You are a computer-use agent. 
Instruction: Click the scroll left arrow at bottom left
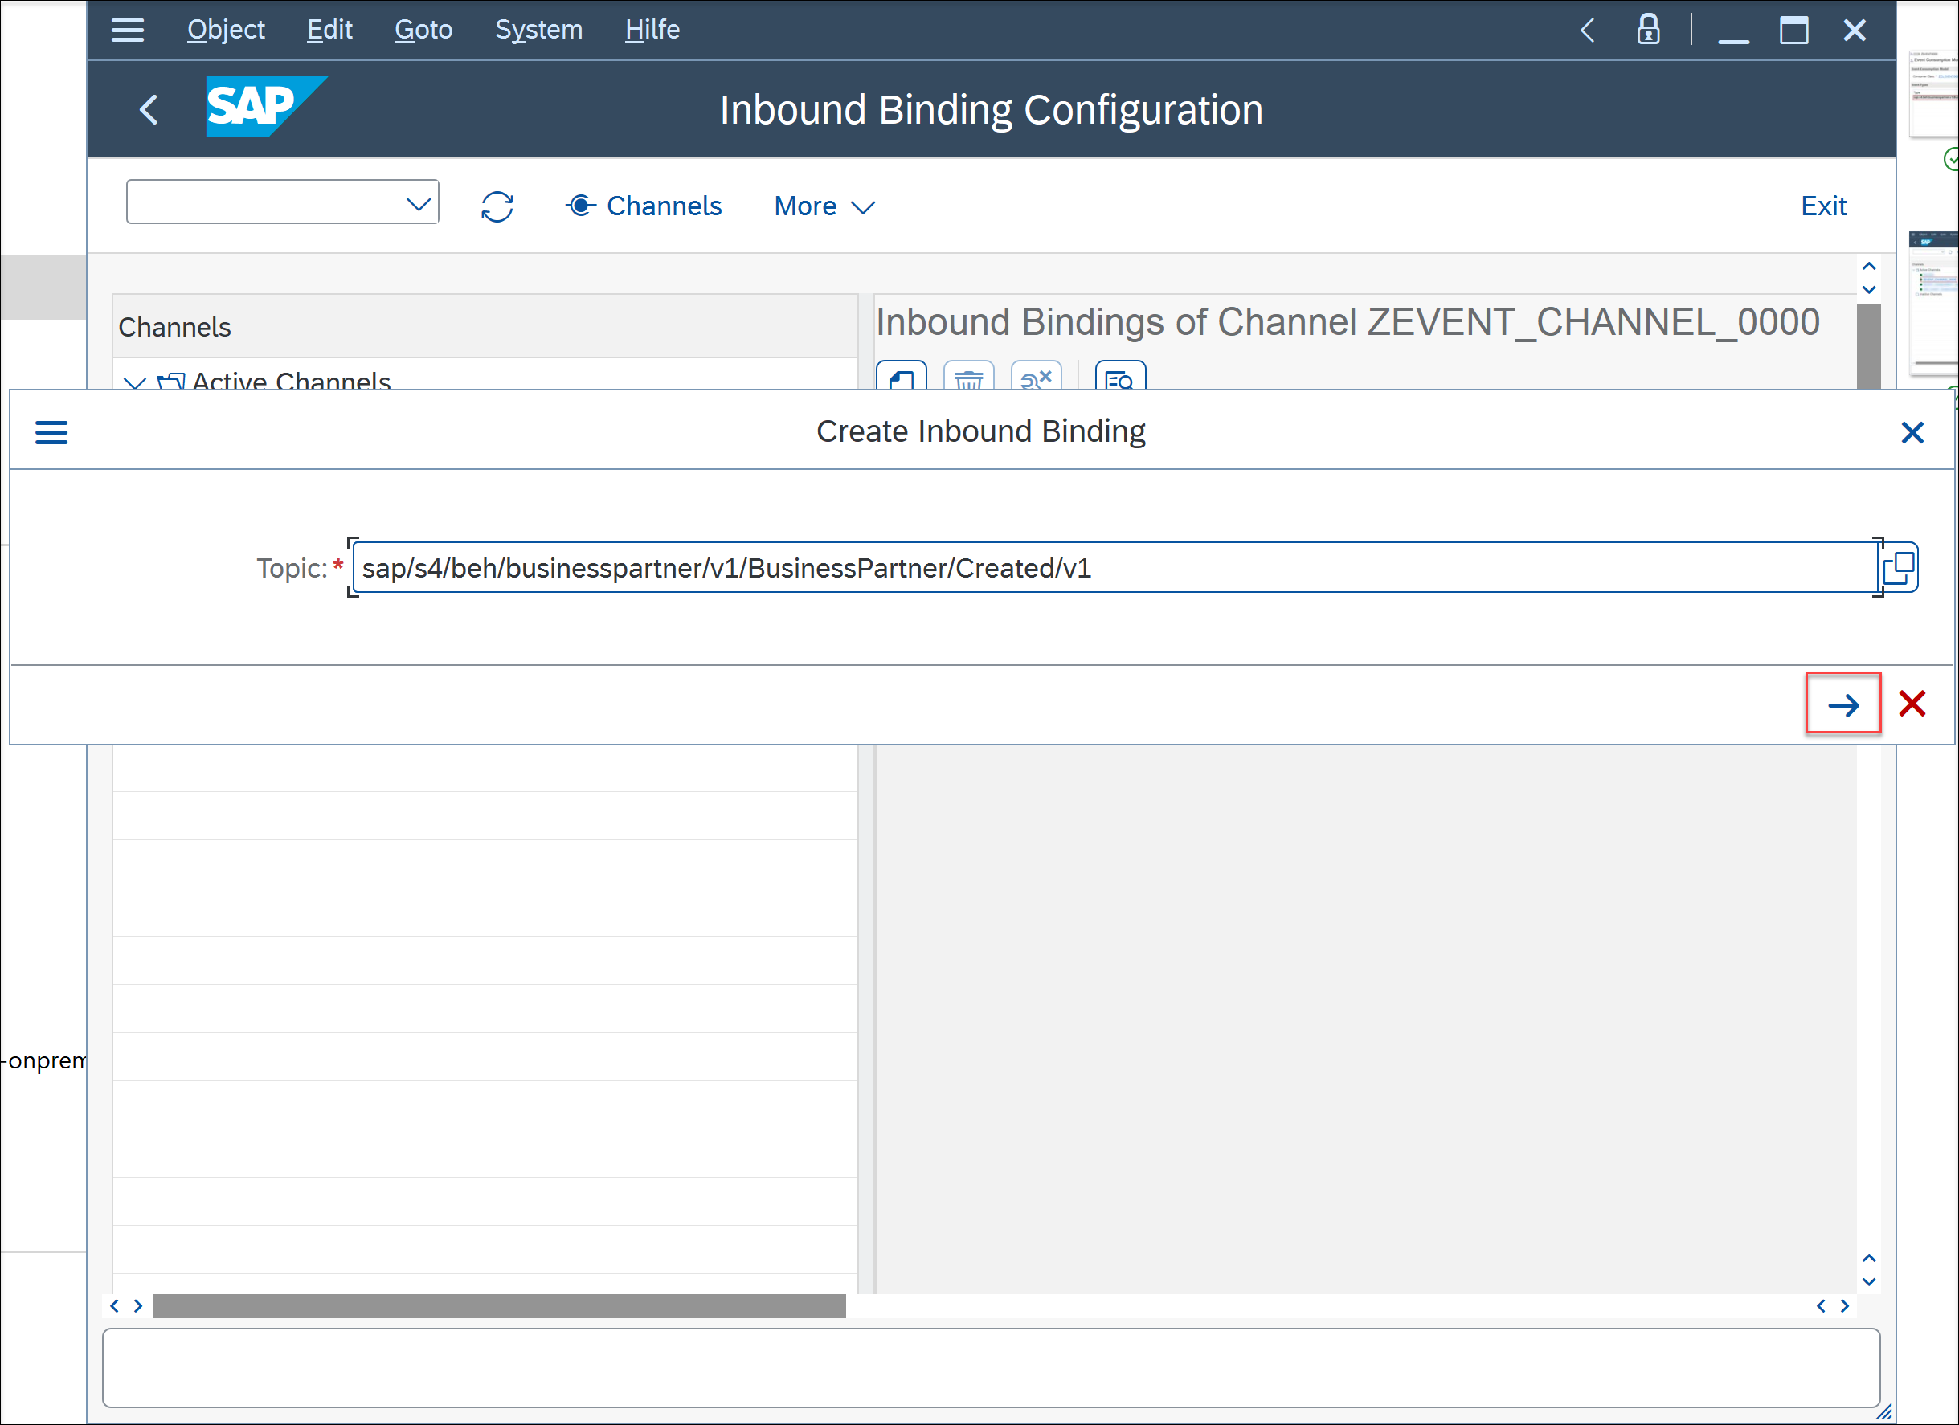pyautogui.click(x=115, y=1306)
